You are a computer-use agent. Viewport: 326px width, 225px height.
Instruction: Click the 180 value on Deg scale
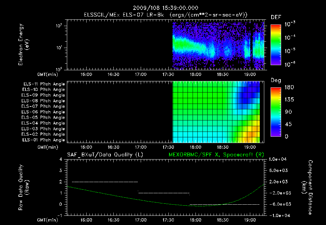pyautogui.click(x=289, y=87)
